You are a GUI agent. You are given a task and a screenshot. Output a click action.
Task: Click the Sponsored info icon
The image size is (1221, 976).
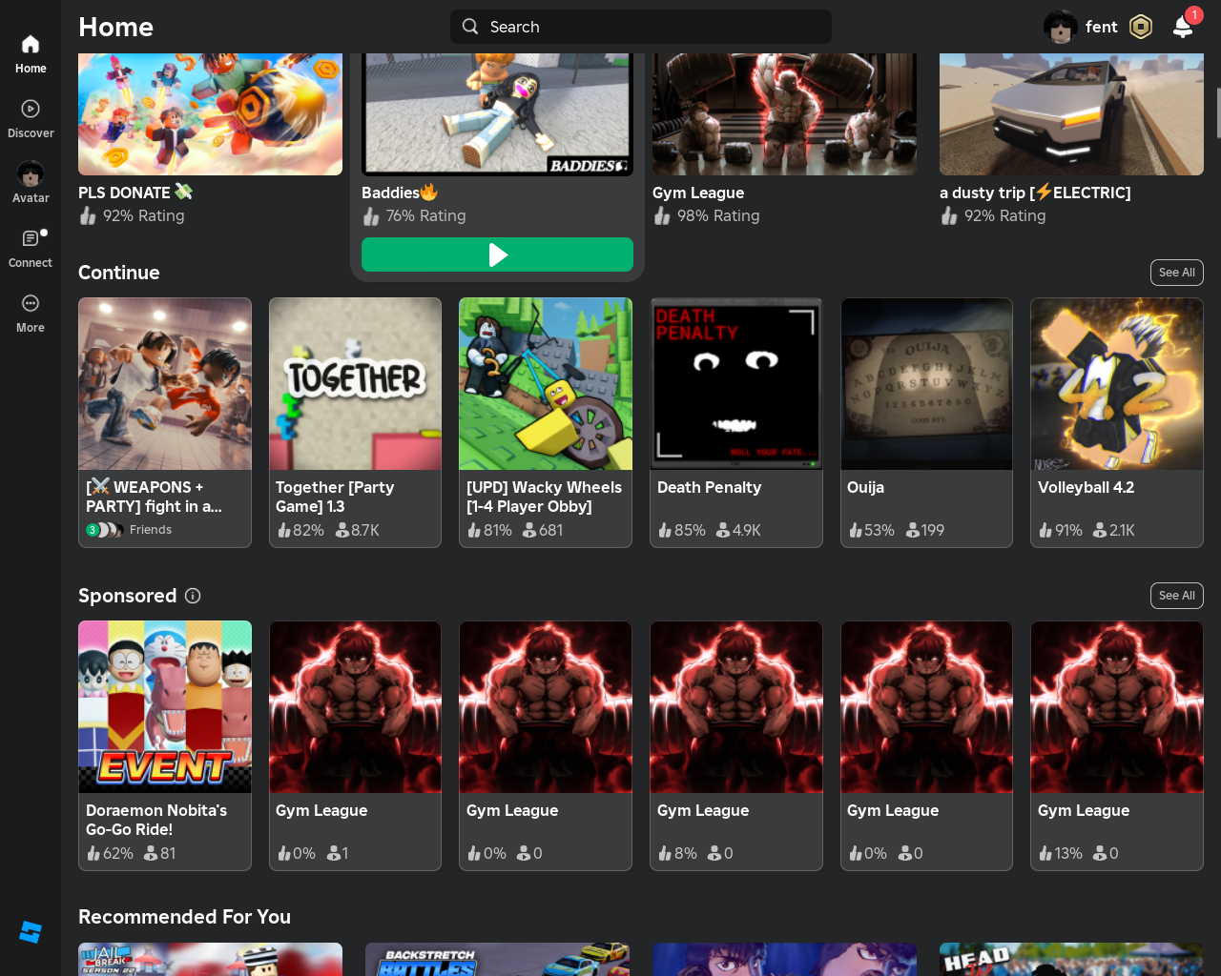193,596
